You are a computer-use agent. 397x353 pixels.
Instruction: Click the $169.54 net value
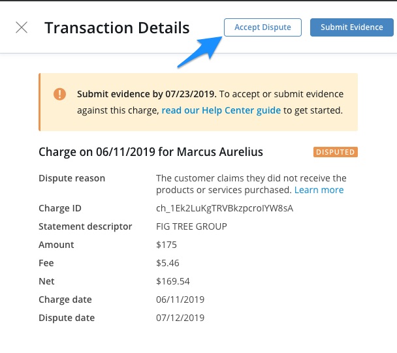[x=173, y=281]
